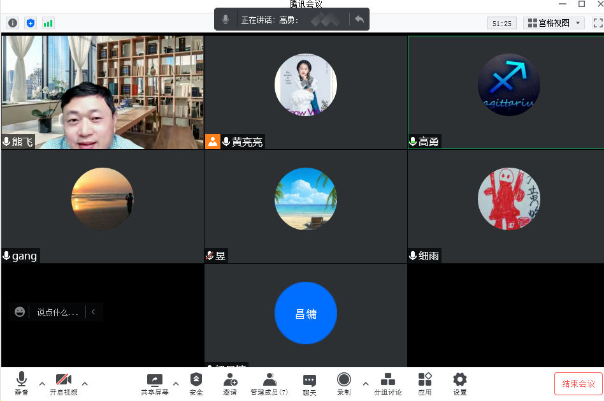Screen dimensions: 604x401
Task: Expand options arrow beside 共享屏幕
Action: 176,383
